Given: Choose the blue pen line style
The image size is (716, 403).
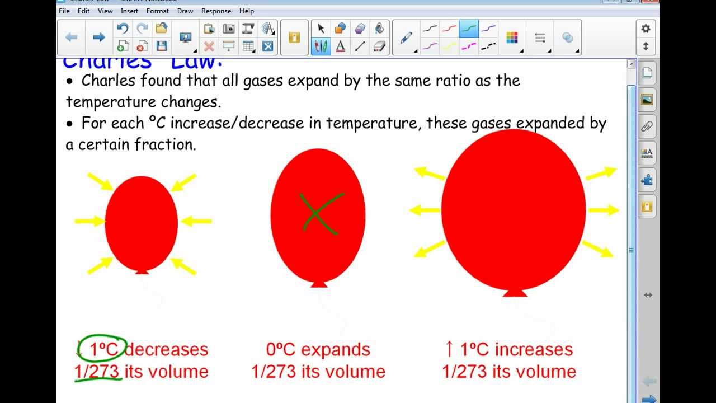Looking at the screenshot, I should [x=488, y=29].
